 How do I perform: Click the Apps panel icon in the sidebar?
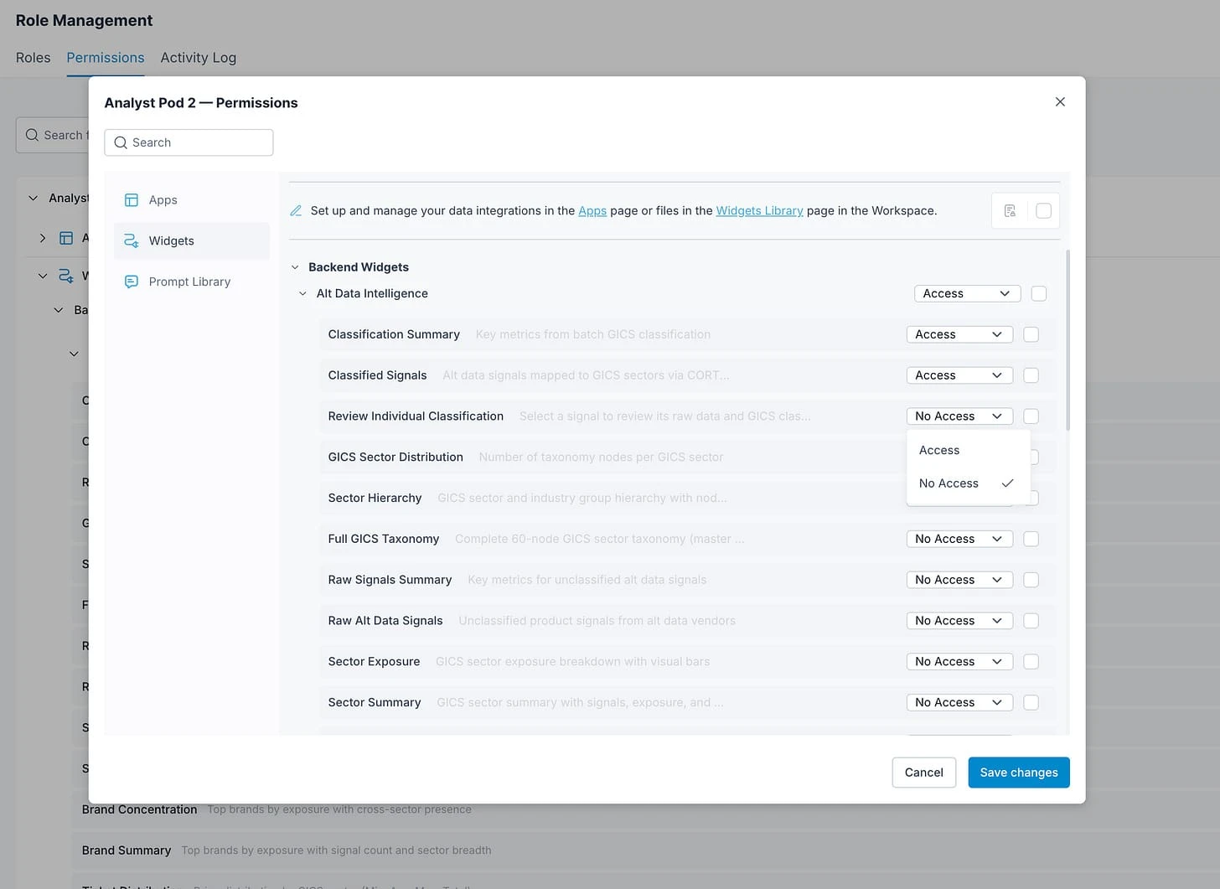point(132,199)
